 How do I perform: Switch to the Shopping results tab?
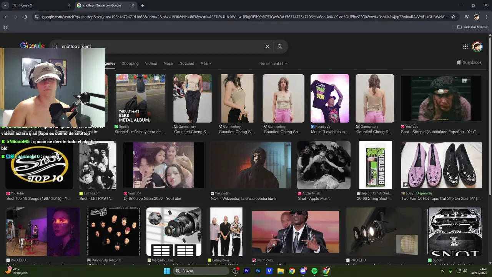130,63
